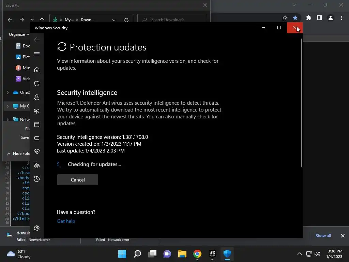The width and height of the screenshot is (349, 262).
Task: Open taskbar Search
Action: coord(137,254)
